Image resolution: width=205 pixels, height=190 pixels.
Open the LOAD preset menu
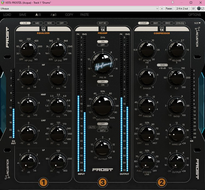tap(7, 15)
